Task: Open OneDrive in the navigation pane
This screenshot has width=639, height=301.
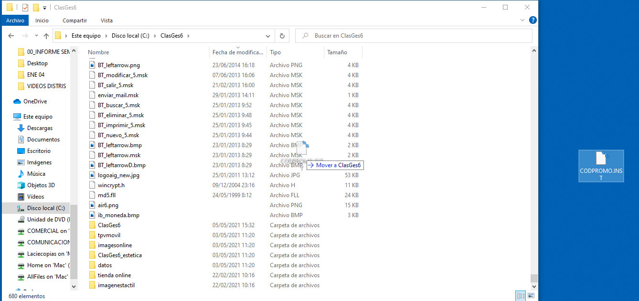Action: (x=35, y=101)
